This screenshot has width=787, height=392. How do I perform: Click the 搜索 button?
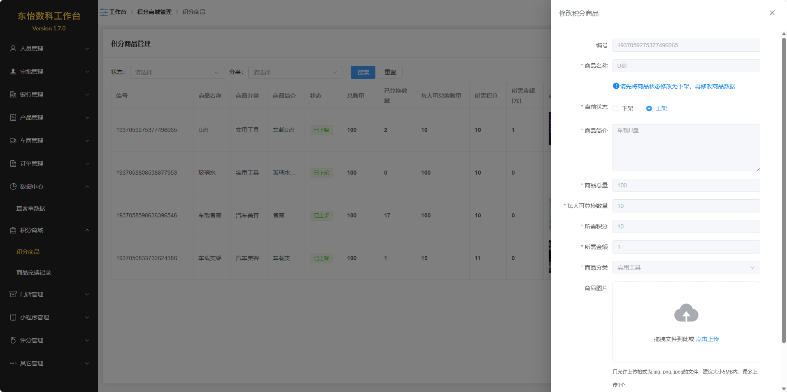click(x=363, y=72)
